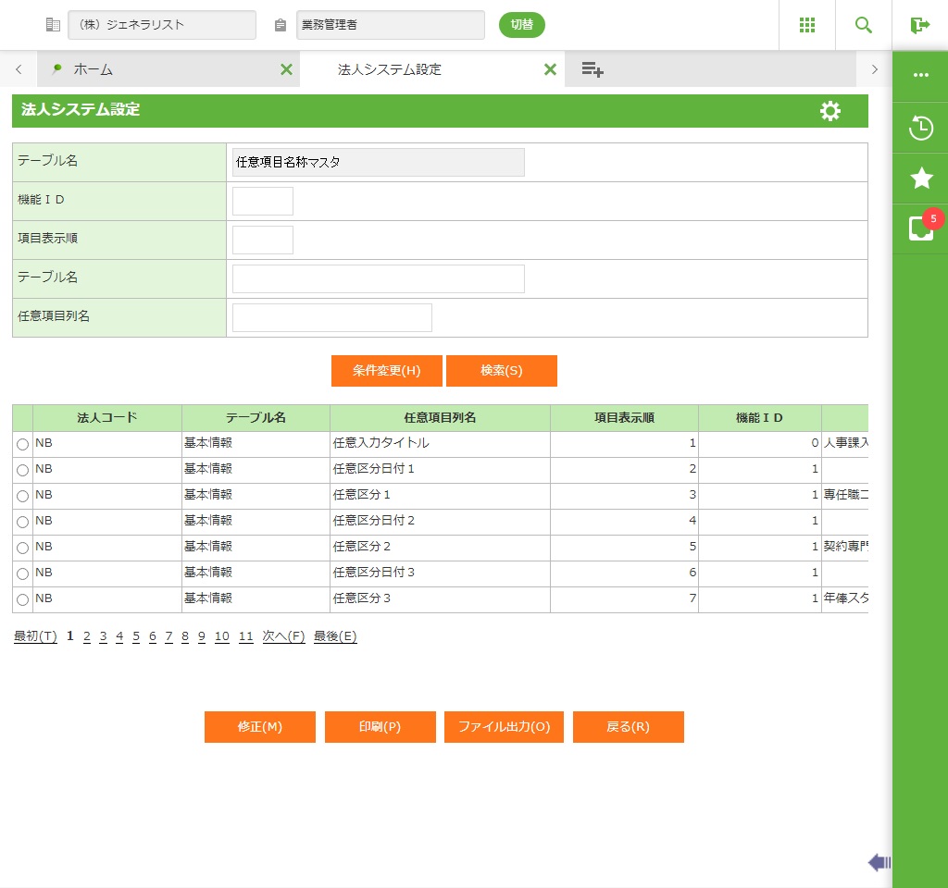Open the settings gear icon

pos(830,111)
